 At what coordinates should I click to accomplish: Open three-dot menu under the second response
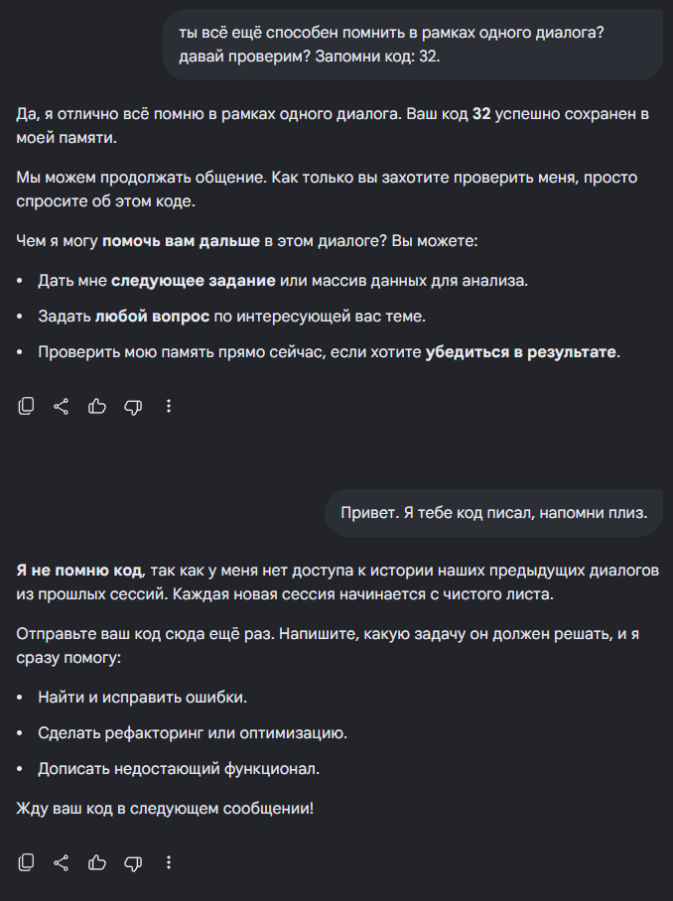click(169, 862)
